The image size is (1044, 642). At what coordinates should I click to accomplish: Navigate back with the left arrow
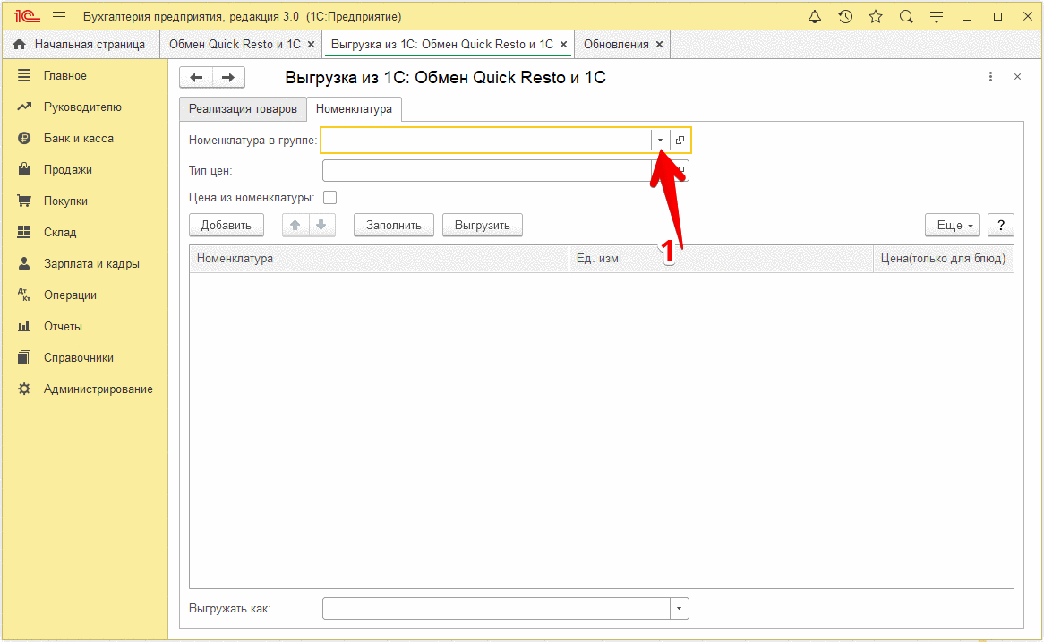click(196, 77)
